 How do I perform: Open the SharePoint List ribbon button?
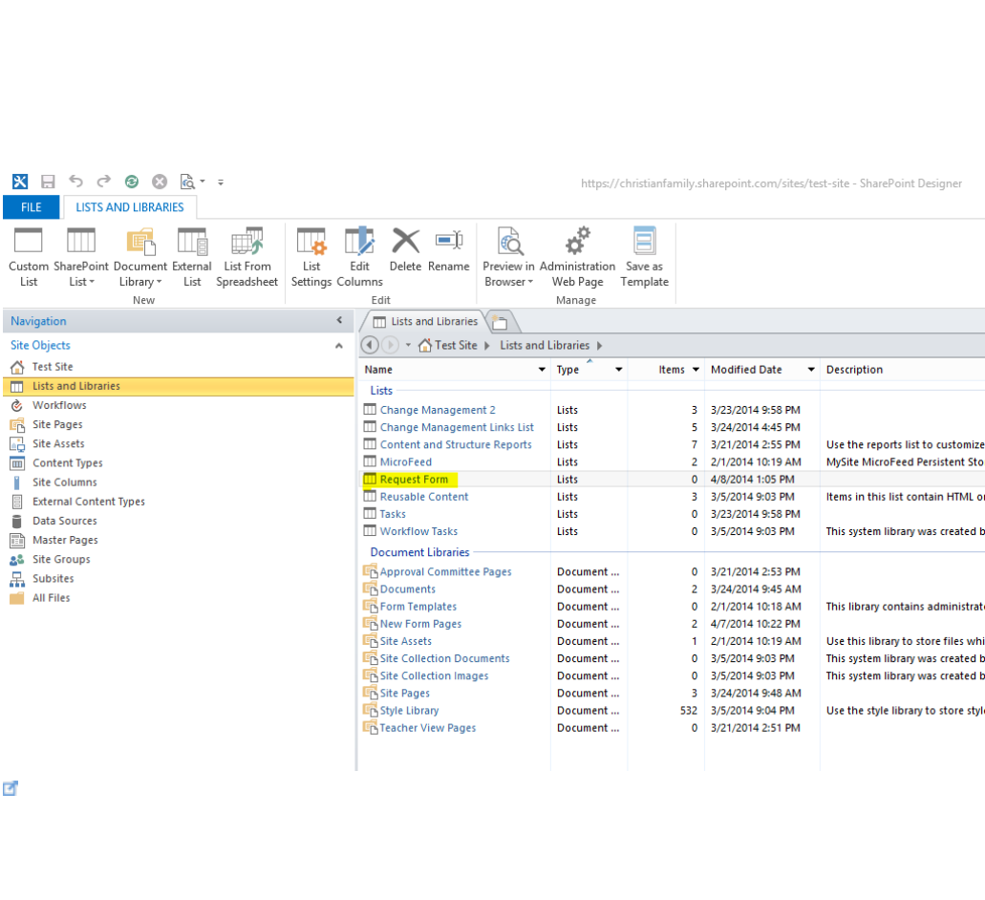coord(81,258)
